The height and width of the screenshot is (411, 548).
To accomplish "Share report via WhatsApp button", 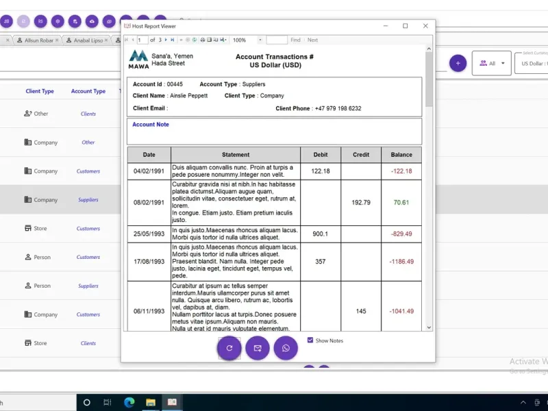I will (x=286, y=348).
